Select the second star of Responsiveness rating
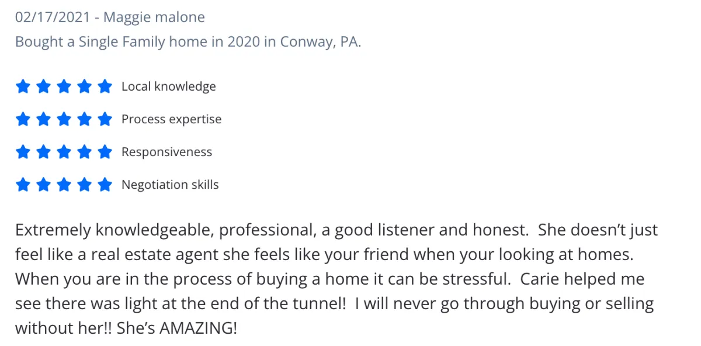Viewport: 701px width, 346px height. pyautogui.click(x=43, y=152)
